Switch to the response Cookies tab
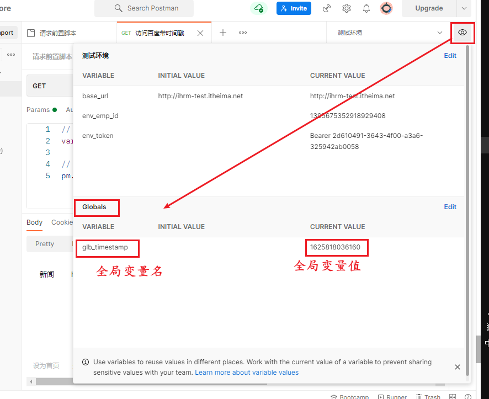Viewport: 489px width, 399px height. click(62, 222)
